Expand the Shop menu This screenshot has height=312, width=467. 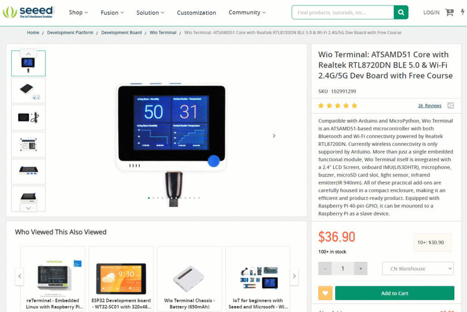[78, 13]
